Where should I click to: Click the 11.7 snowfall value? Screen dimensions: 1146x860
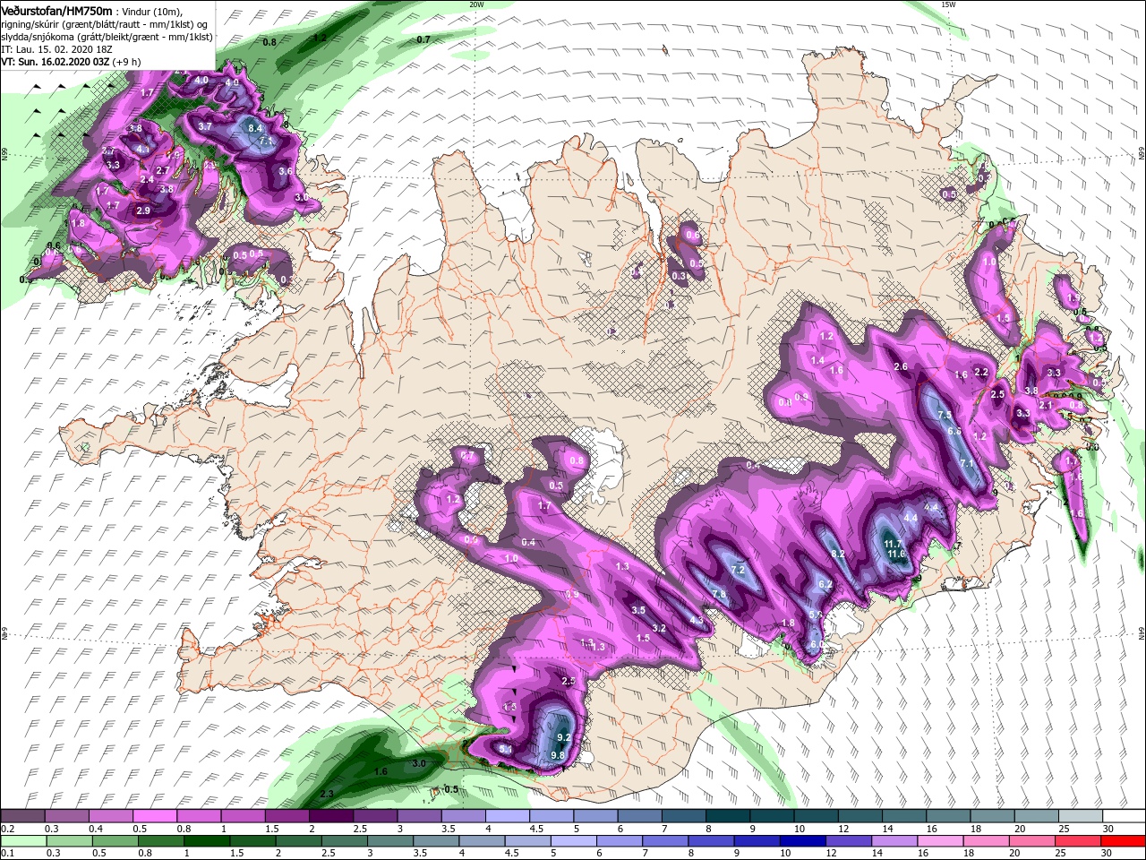[893, 544]
